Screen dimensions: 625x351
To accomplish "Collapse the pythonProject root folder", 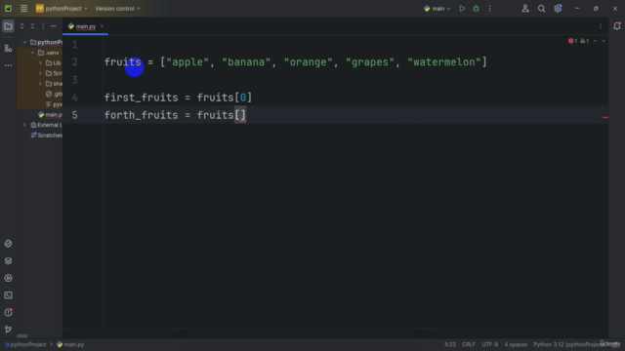I will [x=24, y=42].
